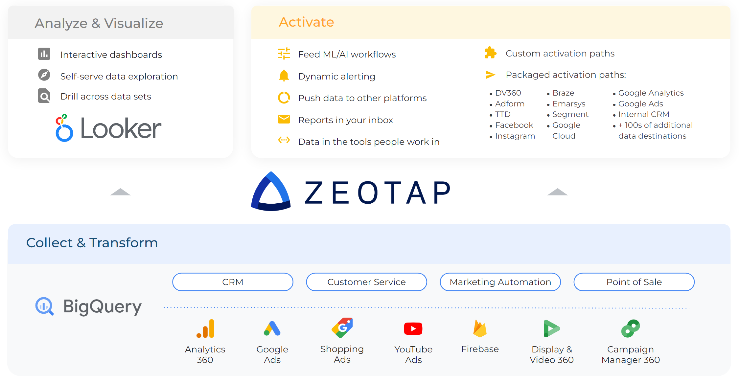
Task: Click Google Cloud in the activation list
Action: (x=566, y=130)
